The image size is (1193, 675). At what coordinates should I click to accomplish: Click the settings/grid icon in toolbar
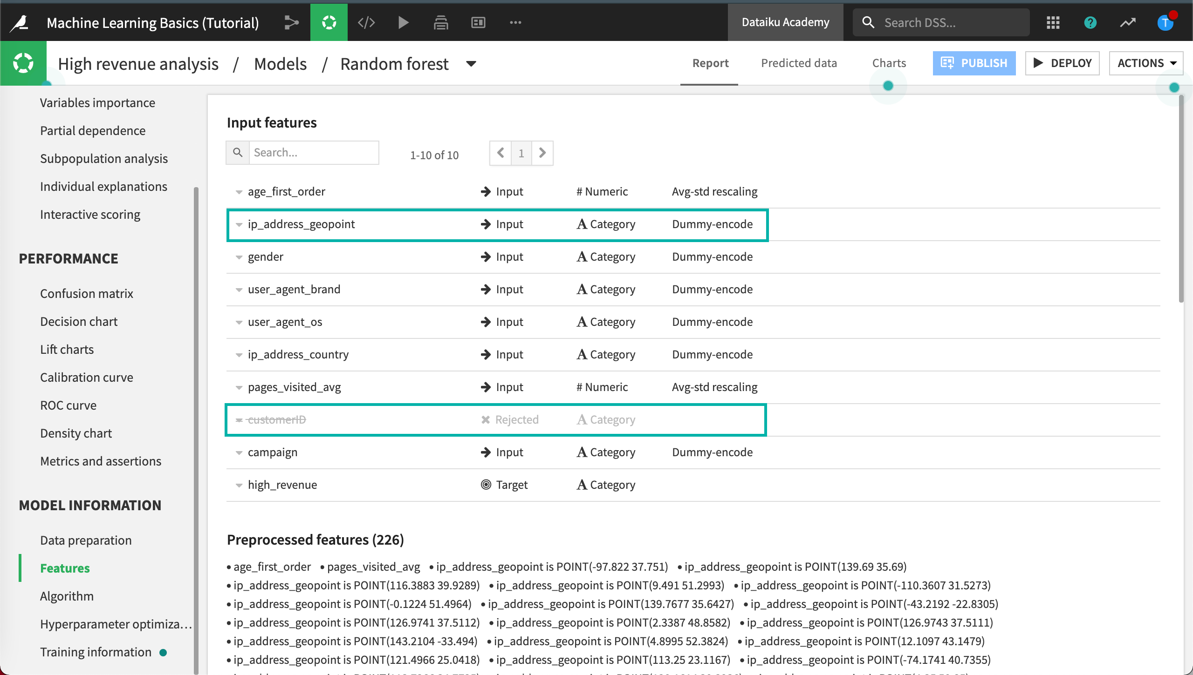coord(1053,22)
